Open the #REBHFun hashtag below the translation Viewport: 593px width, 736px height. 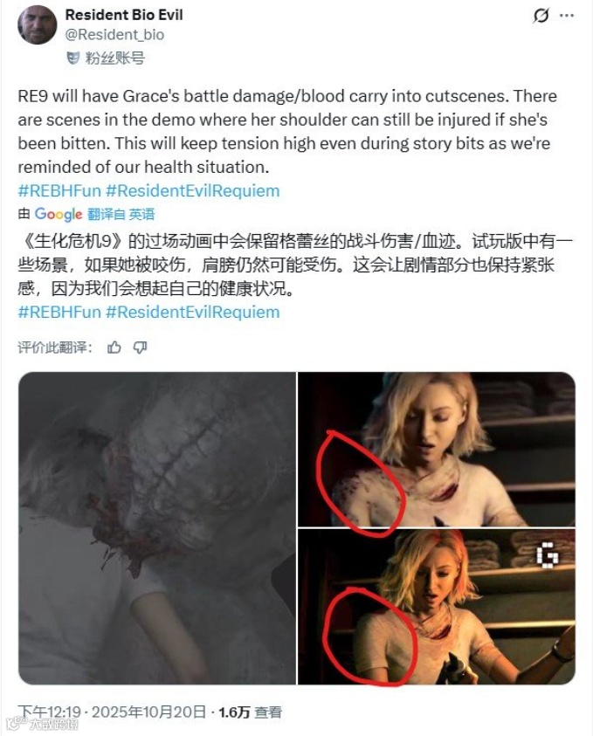pyautogui.click(x=59, y=312)
